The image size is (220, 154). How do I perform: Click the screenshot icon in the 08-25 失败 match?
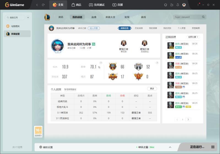coord(184,87)
